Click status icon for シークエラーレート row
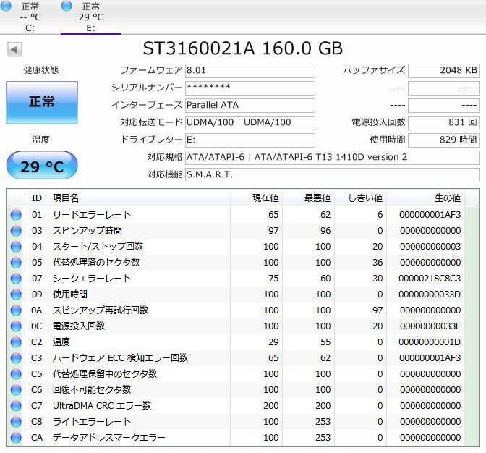Image resolution: width=486 pixels, height=453 pixels. (x=16, y=279)
